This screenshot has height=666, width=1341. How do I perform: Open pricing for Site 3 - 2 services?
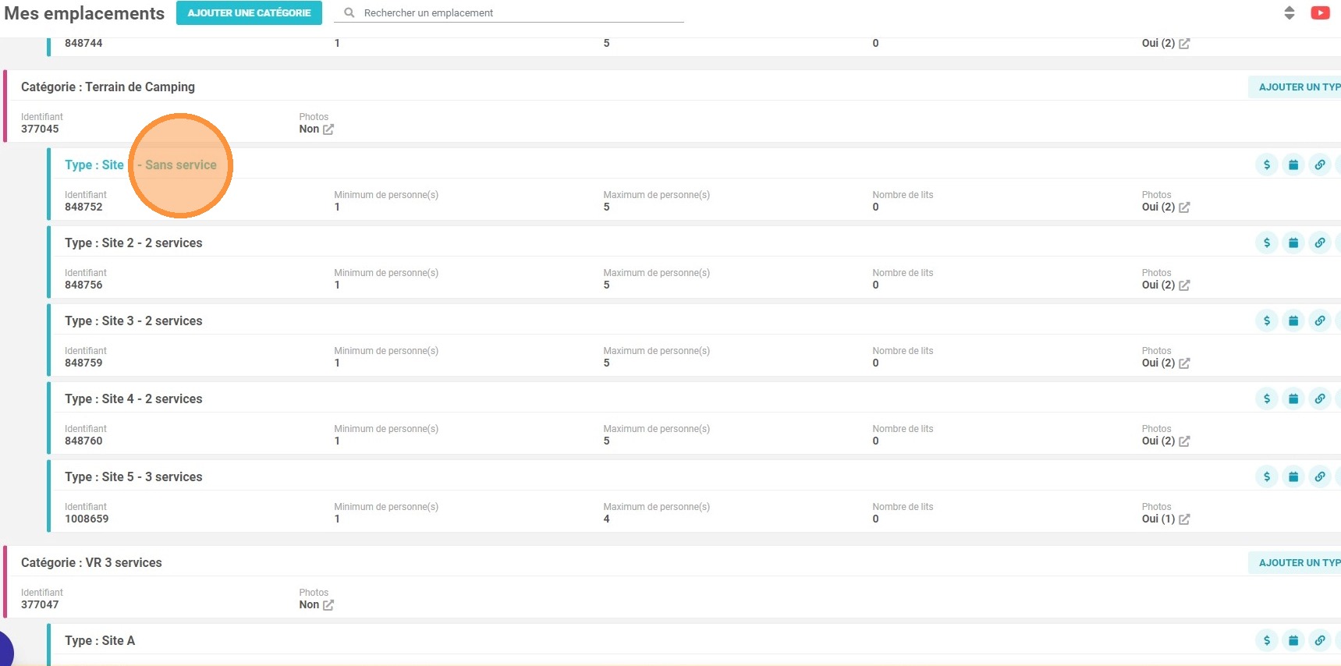(1267, 321)
